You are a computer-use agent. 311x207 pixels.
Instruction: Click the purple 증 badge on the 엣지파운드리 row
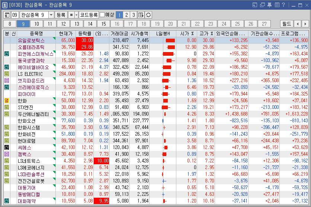tap(7, 80)
